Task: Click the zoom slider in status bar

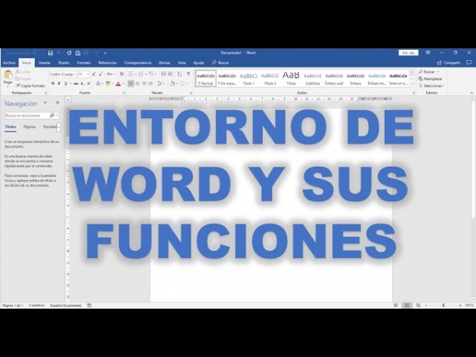Action: [x=443, y=305]
